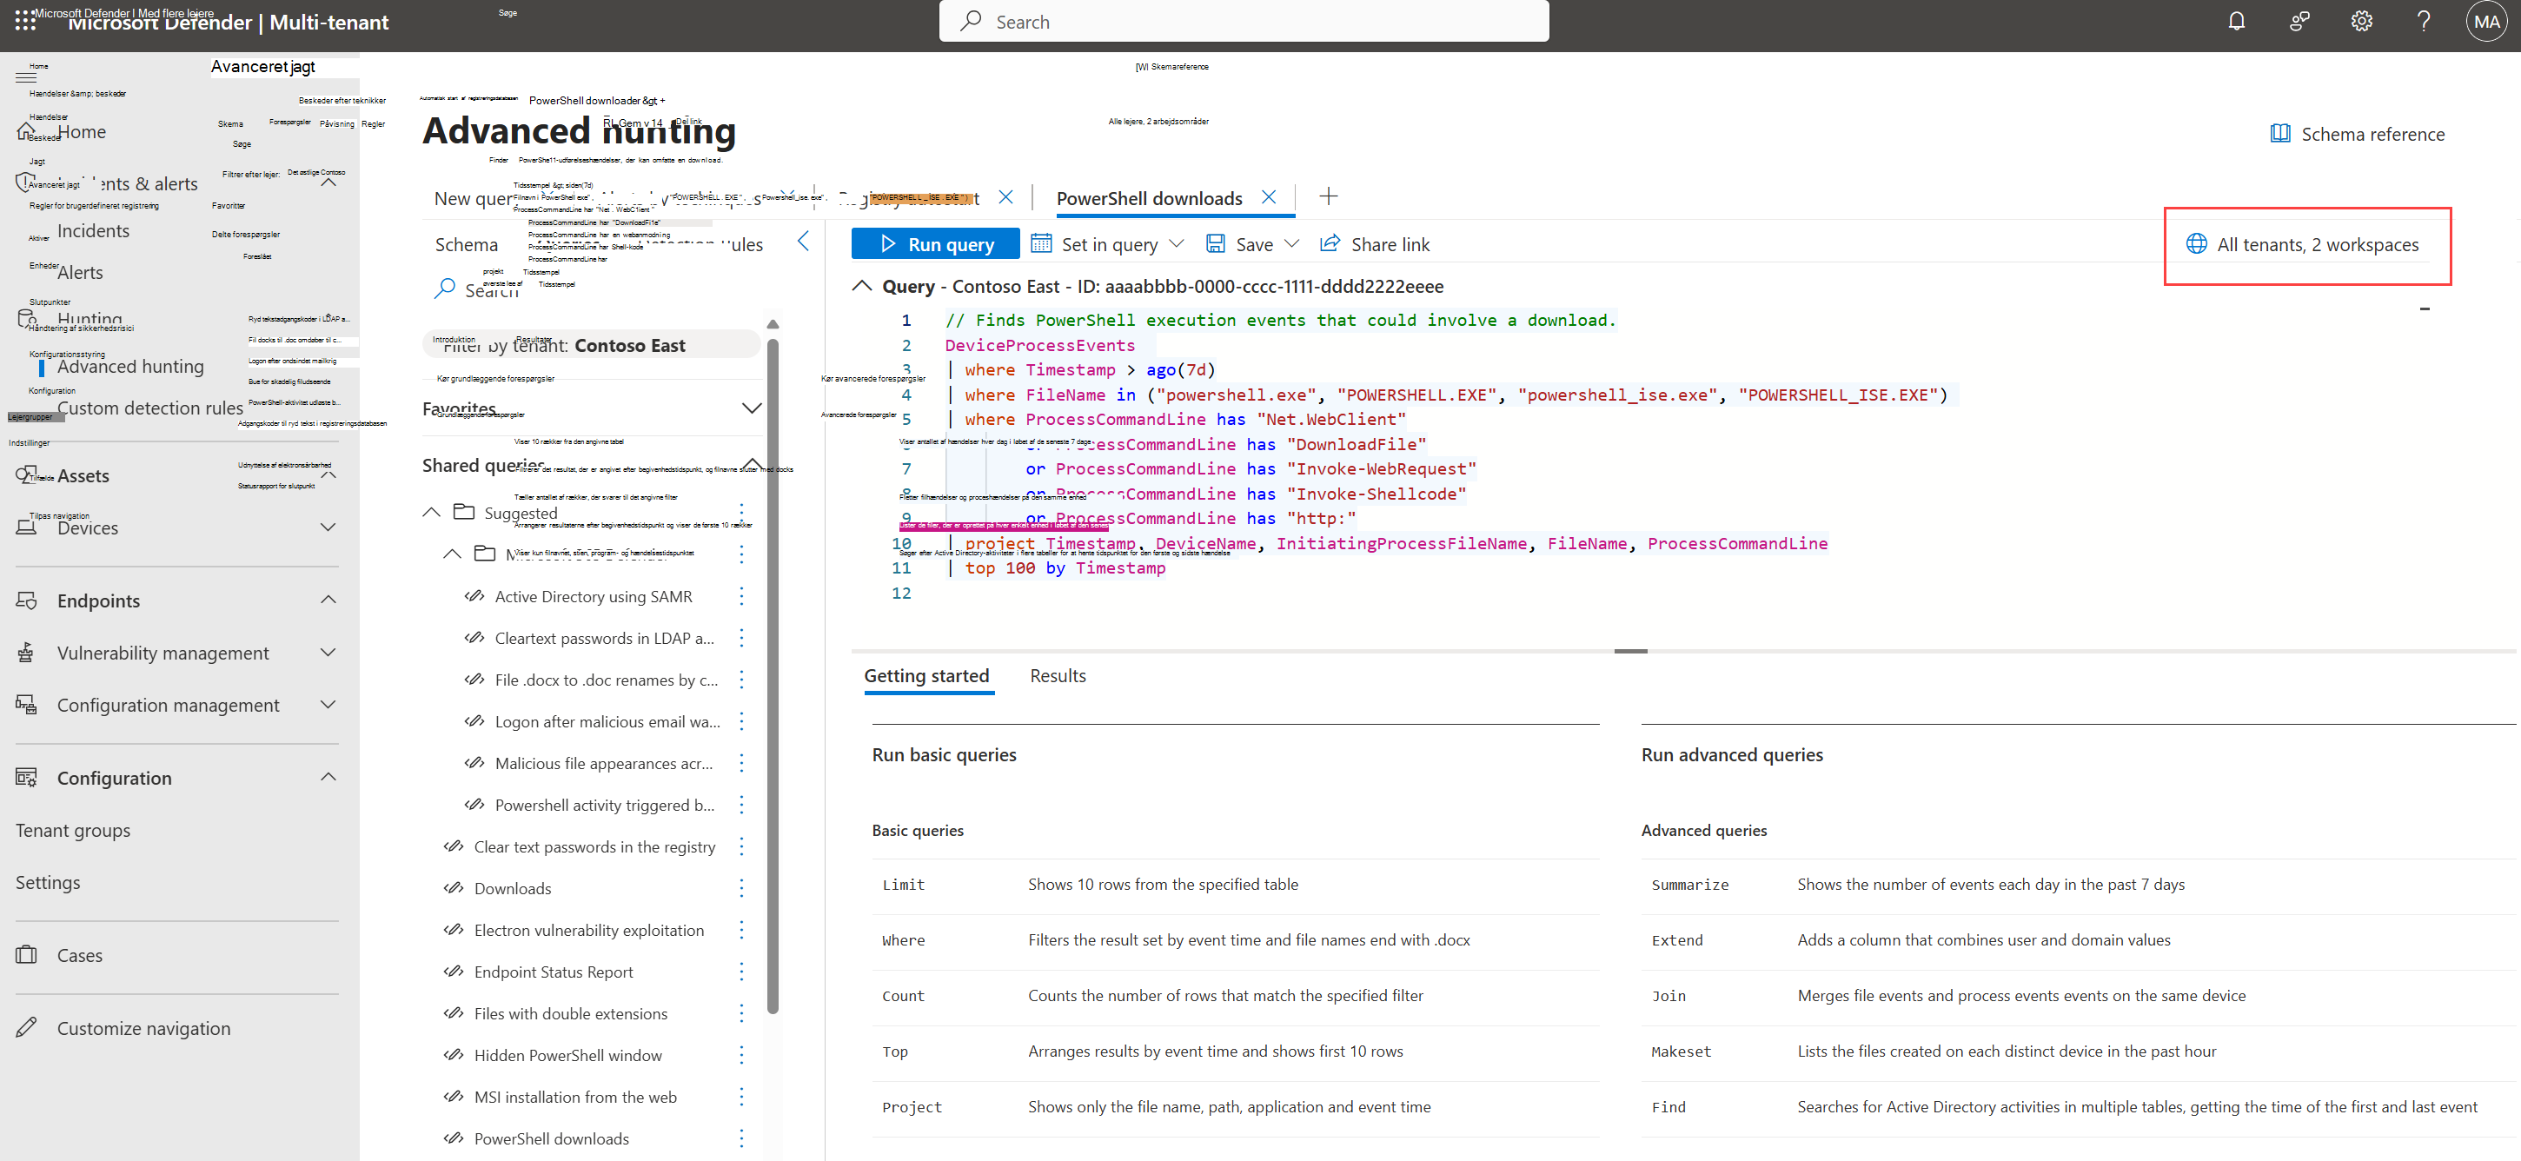Select the Getting started tab
2521x1161 pixels.
(x=925, y=675)
